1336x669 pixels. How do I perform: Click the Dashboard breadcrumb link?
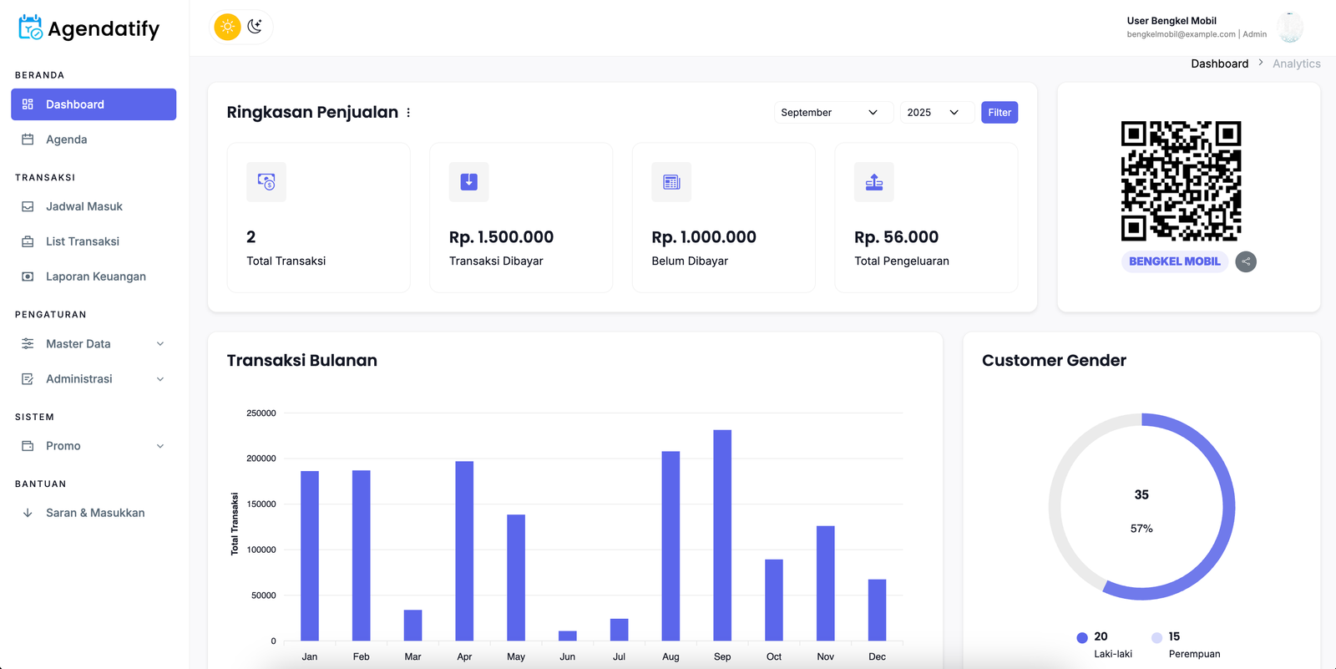[x=1219, y=63]
